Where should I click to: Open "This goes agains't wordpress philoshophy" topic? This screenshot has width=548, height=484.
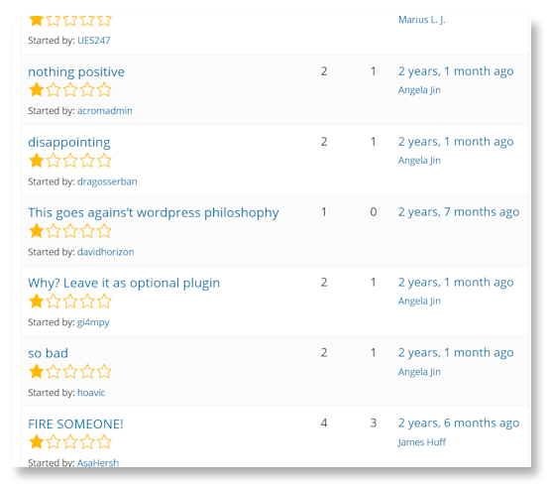[x=154, y=212]
